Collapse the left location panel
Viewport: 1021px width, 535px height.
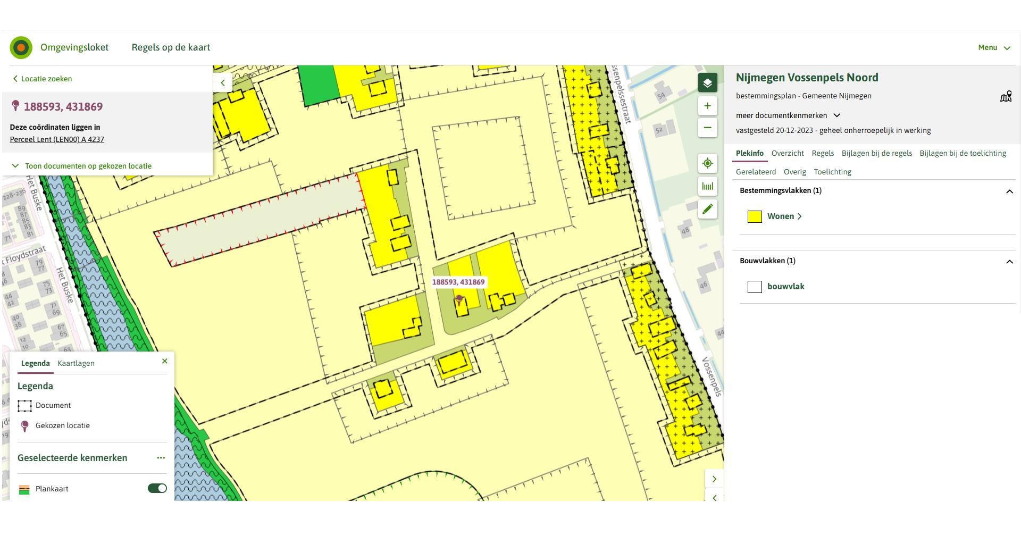click(x=223, y=83)
